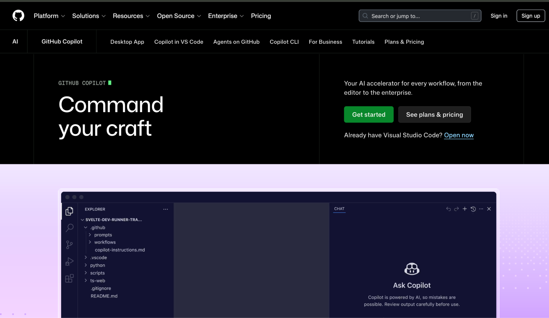The width and height of the screenshot is (549, 318).
Task: Click the green Get started button
Action: [x=369, y=115]
